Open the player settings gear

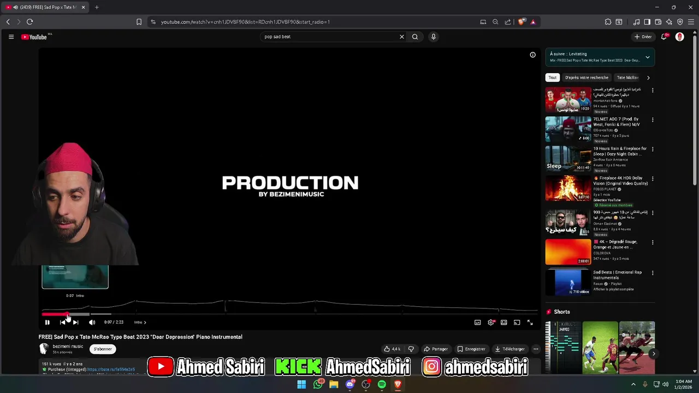(491, 323)
